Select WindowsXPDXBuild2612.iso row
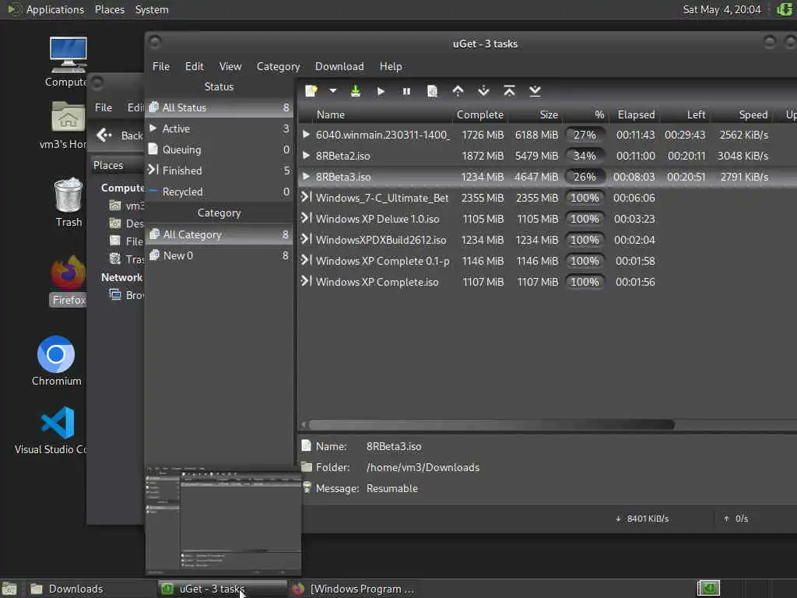 click(547, 240)
